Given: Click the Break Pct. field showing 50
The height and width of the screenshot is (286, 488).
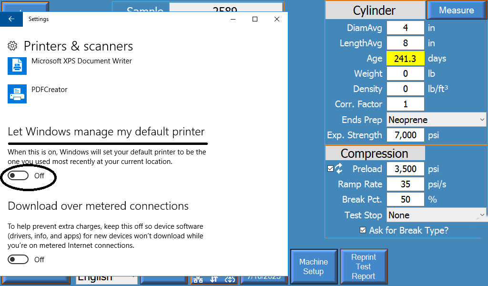Looking at the screenshot, I should pos(405,199).
